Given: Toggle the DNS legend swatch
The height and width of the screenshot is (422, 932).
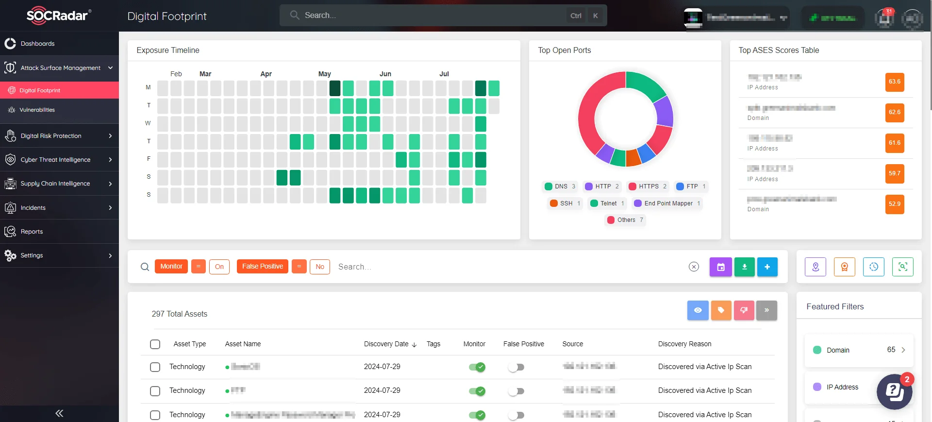Looking at the screenshot, I should click(x=549, y=186).
